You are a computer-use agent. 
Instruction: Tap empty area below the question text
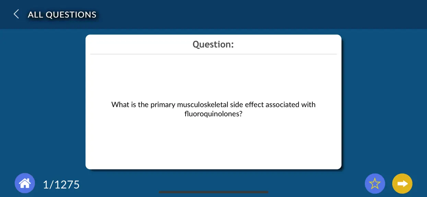pyautogui.click(x=213, y=144)
